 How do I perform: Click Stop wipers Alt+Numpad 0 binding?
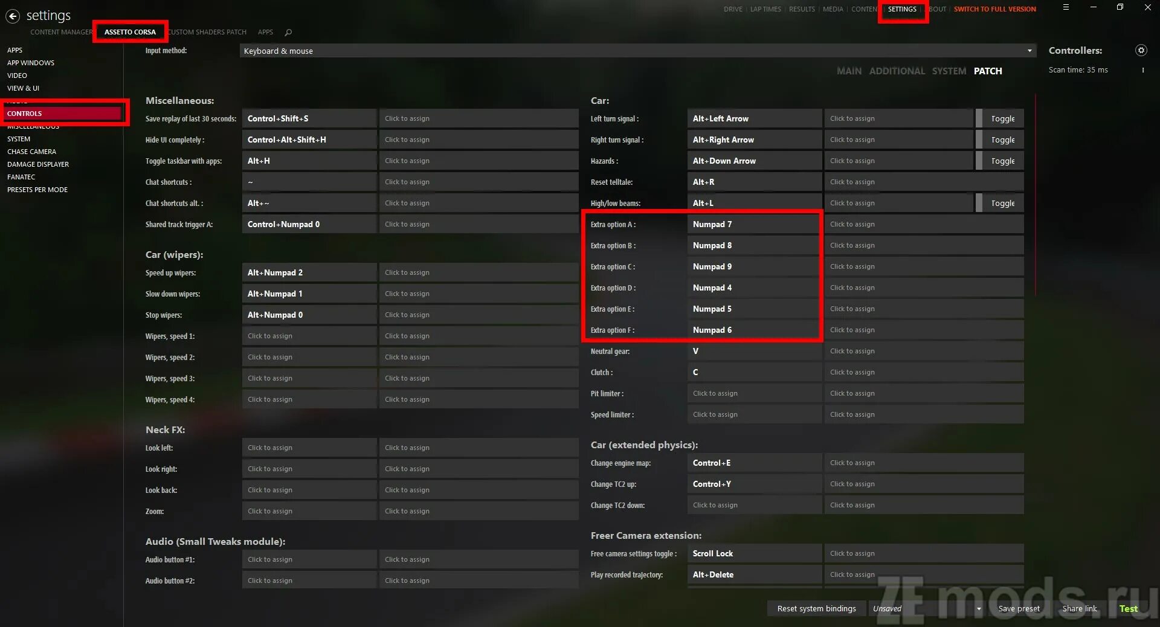point(309,315)
